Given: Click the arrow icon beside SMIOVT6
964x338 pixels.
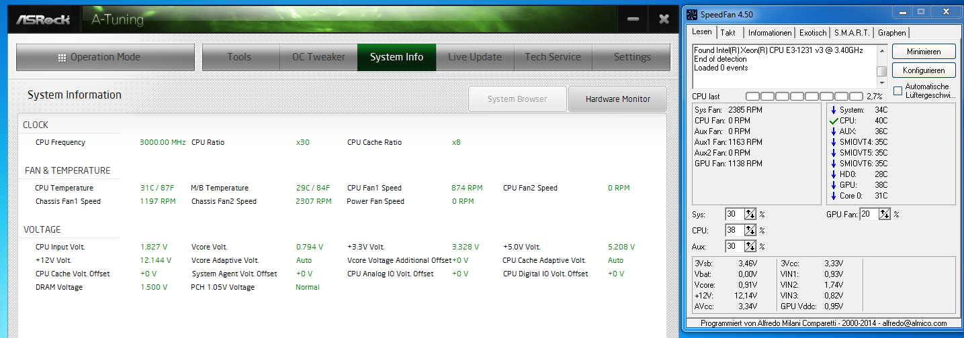Looking at the screenshot, I should click(834, 164).
